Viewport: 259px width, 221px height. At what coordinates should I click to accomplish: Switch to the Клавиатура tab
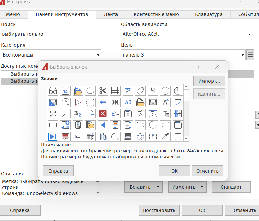tap(208, 14)
